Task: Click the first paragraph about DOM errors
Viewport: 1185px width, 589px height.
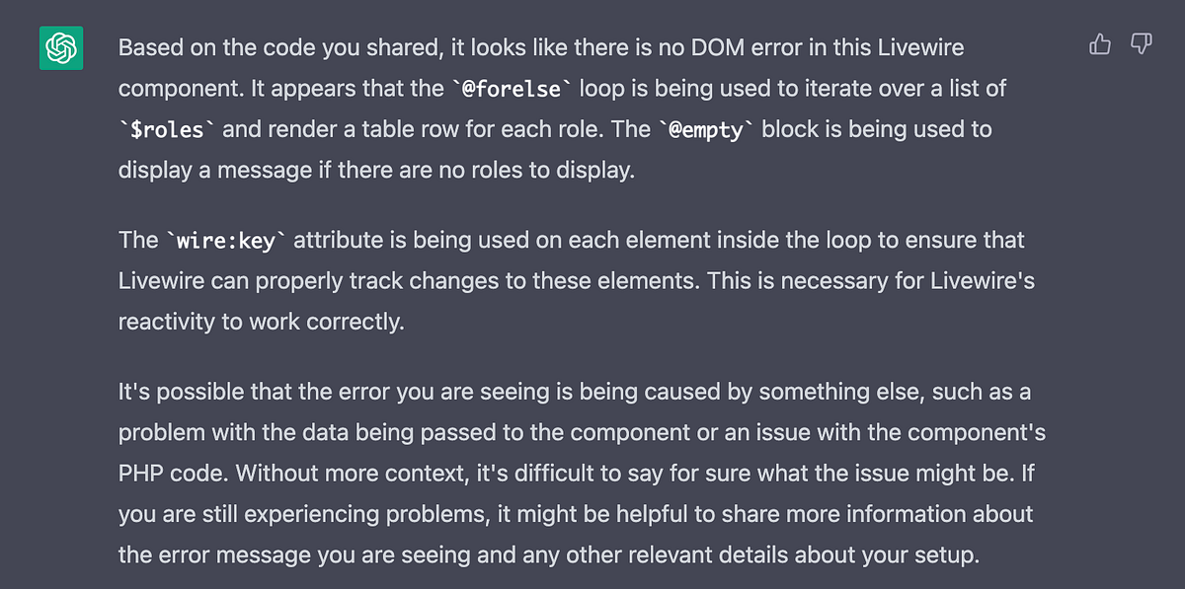Action: coord(563,109)
